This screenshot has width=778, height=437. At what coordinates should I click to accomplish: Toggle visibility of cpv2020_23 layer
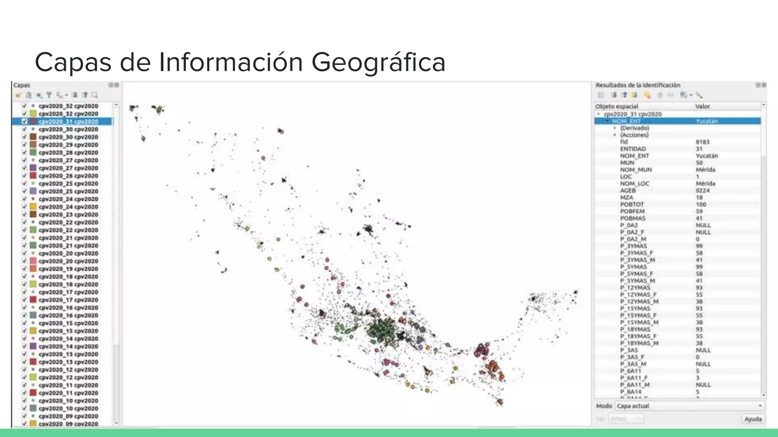25,214
